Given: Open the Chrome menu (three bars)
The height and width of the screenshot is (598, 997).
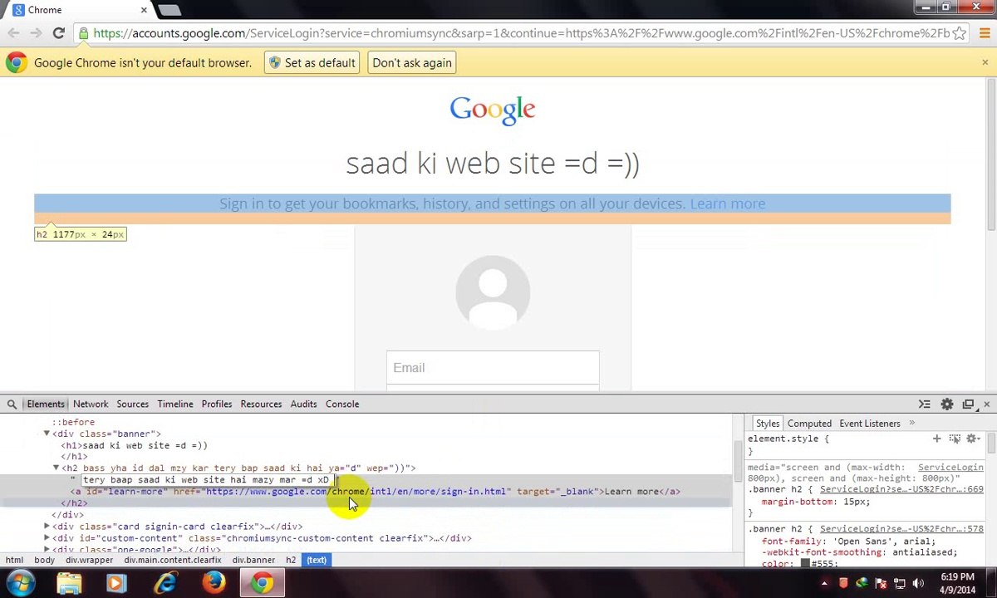Looking at the screenshot, I should pyautogui.click(x=985, y=33).
